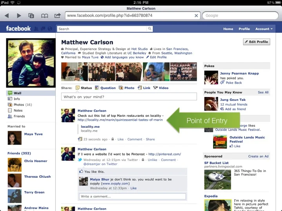282x211 pixels.
Task: Tap the Safari back arrow
Action: [x=7, y=16]
